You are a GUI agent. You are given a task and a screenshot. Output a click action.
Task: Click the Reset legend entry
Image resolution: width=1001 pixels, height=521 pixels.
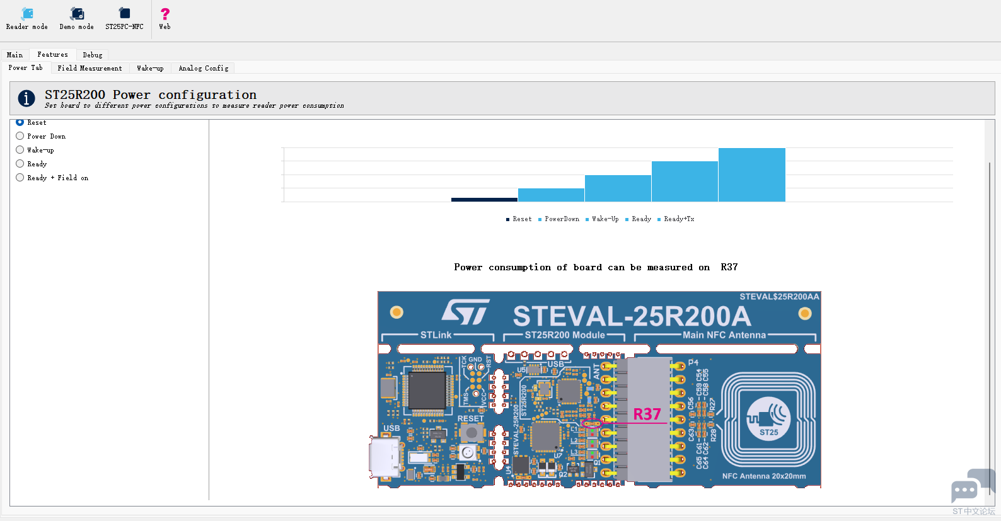tap(519, 219)
